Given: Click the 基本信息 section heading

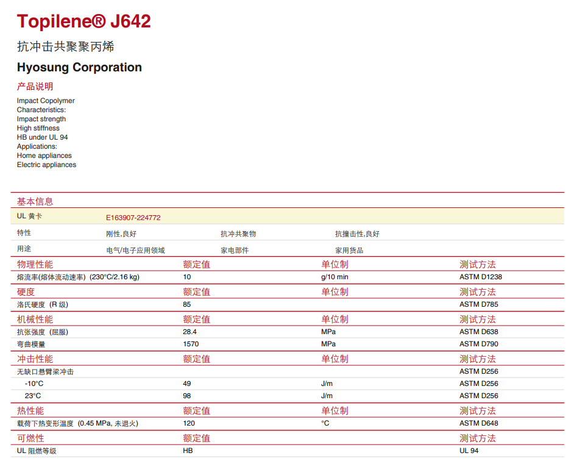Looking at the screenshot, I should [35, 202].
